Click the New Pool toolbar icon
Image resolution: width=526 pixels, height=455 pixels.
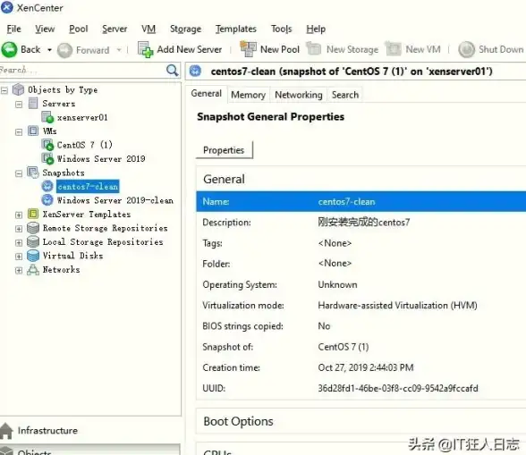[249, 49]
